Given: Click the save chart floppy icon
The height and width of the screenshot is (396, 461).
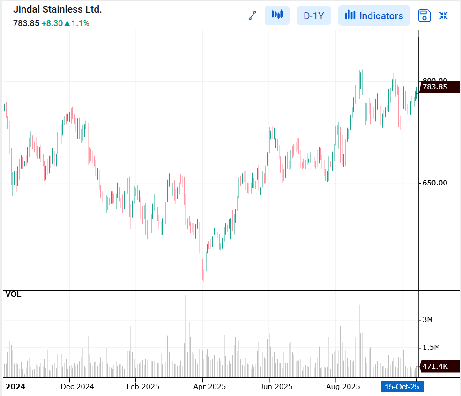Looking at the screenshot, I should 424,15.
